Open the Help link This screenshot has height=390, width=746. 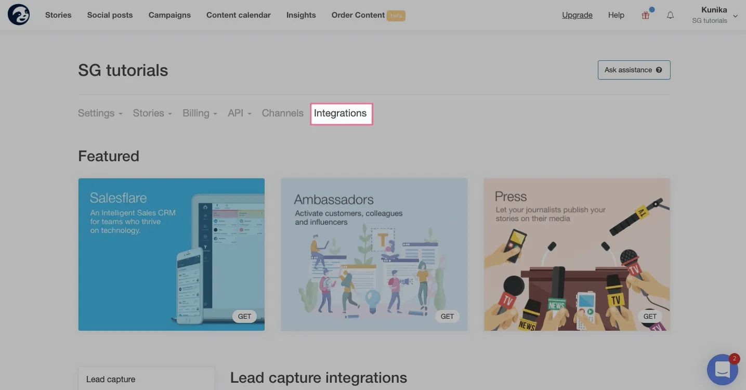(616, 15)
